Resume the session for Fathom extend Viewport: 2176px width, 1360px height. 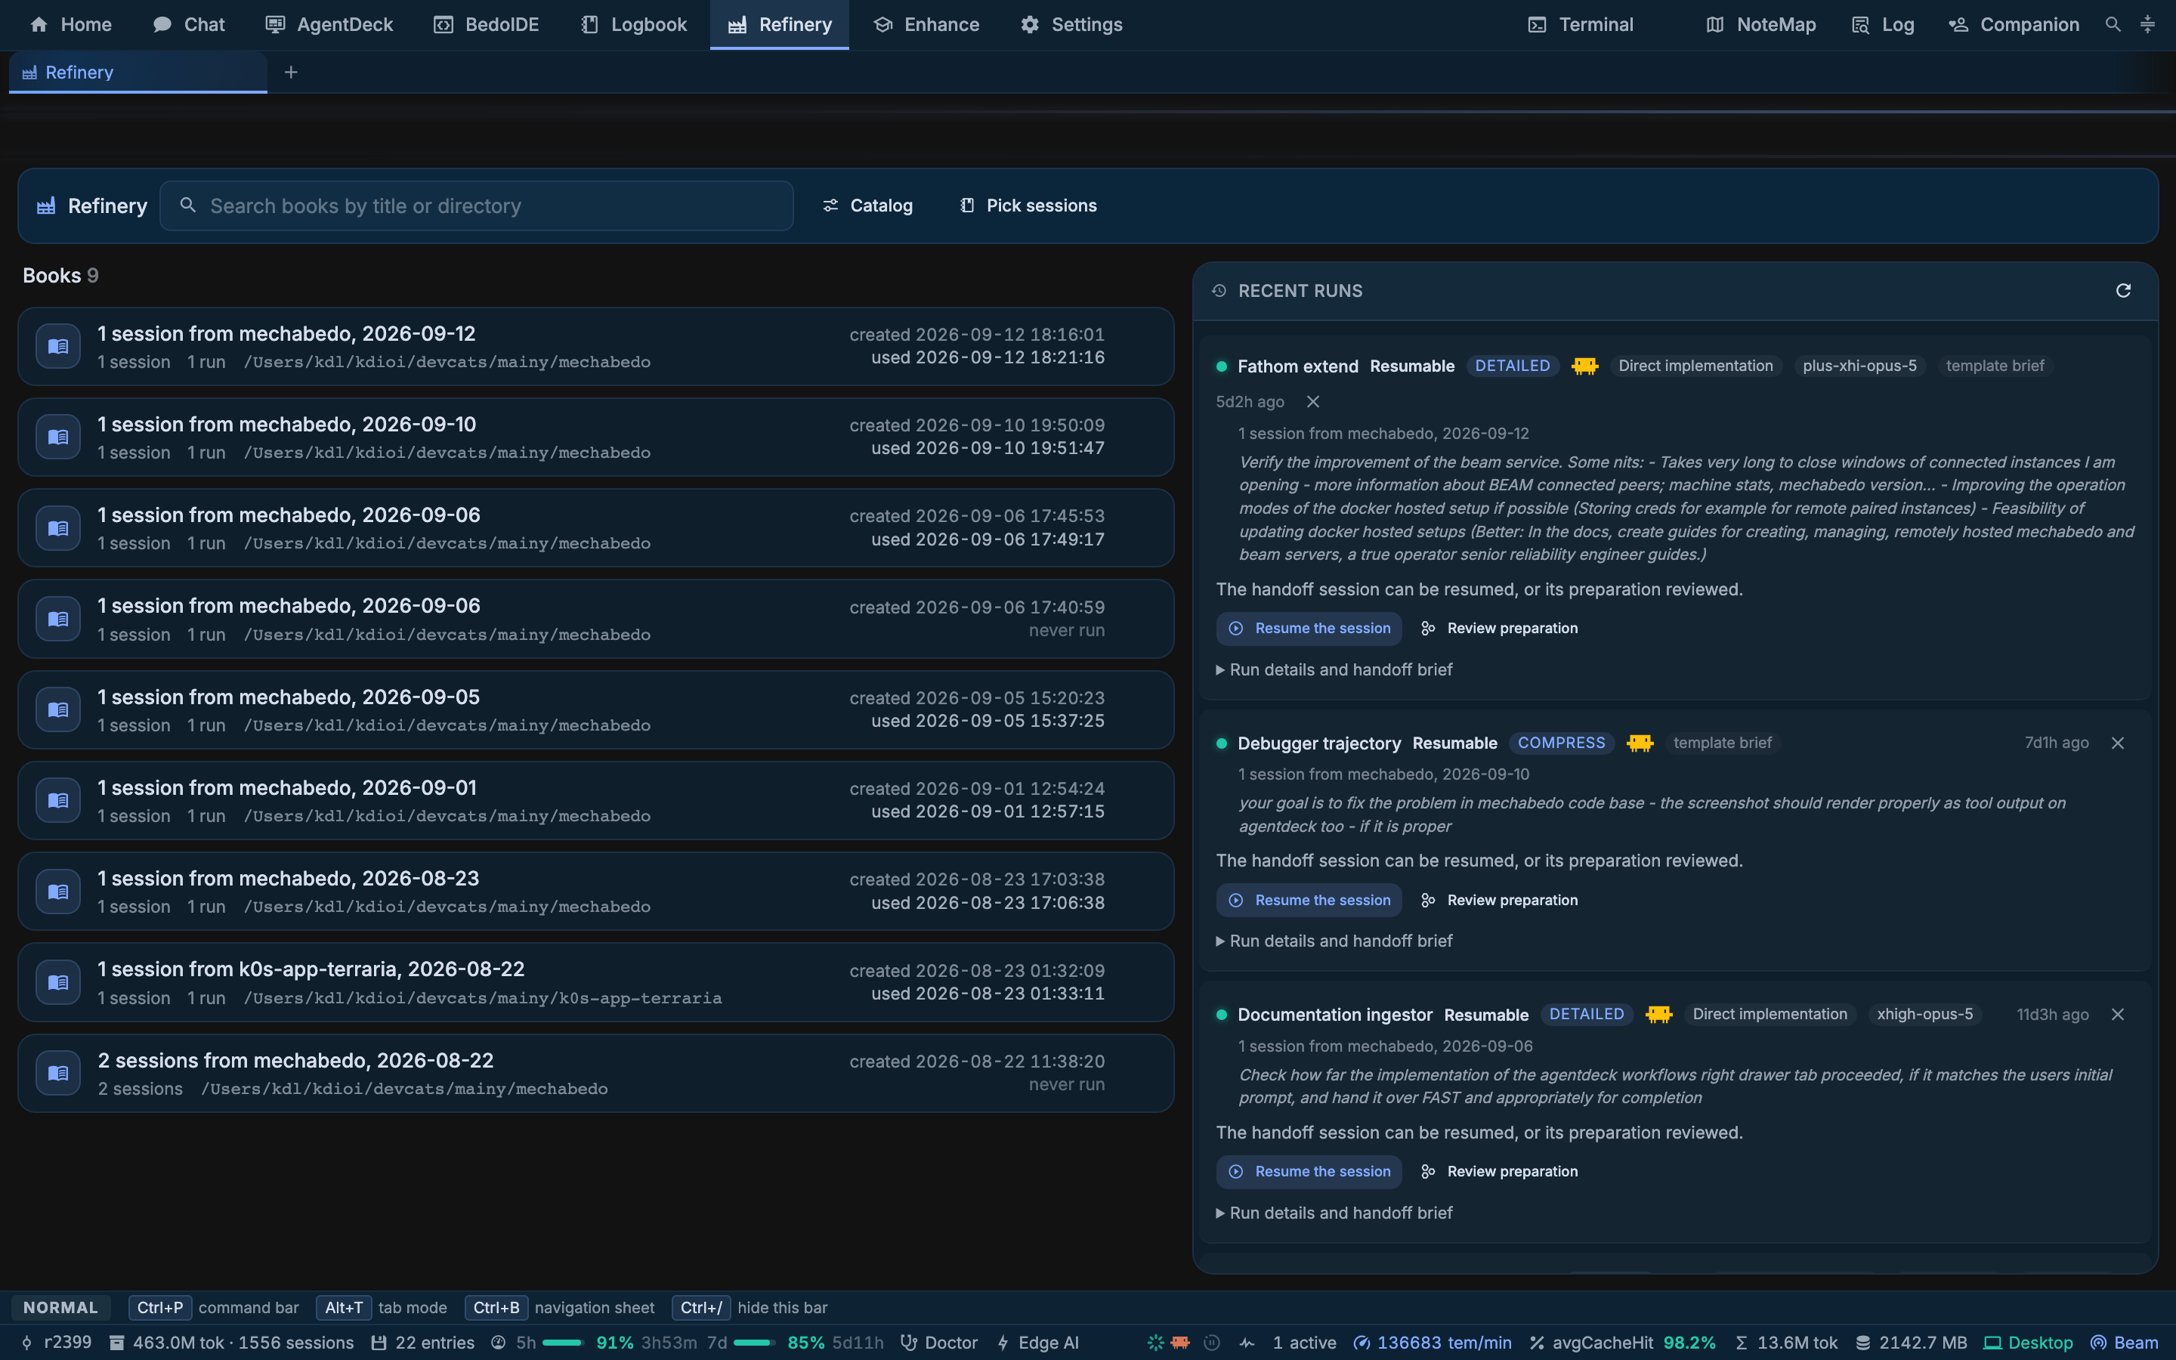(x=1309, y=628)
